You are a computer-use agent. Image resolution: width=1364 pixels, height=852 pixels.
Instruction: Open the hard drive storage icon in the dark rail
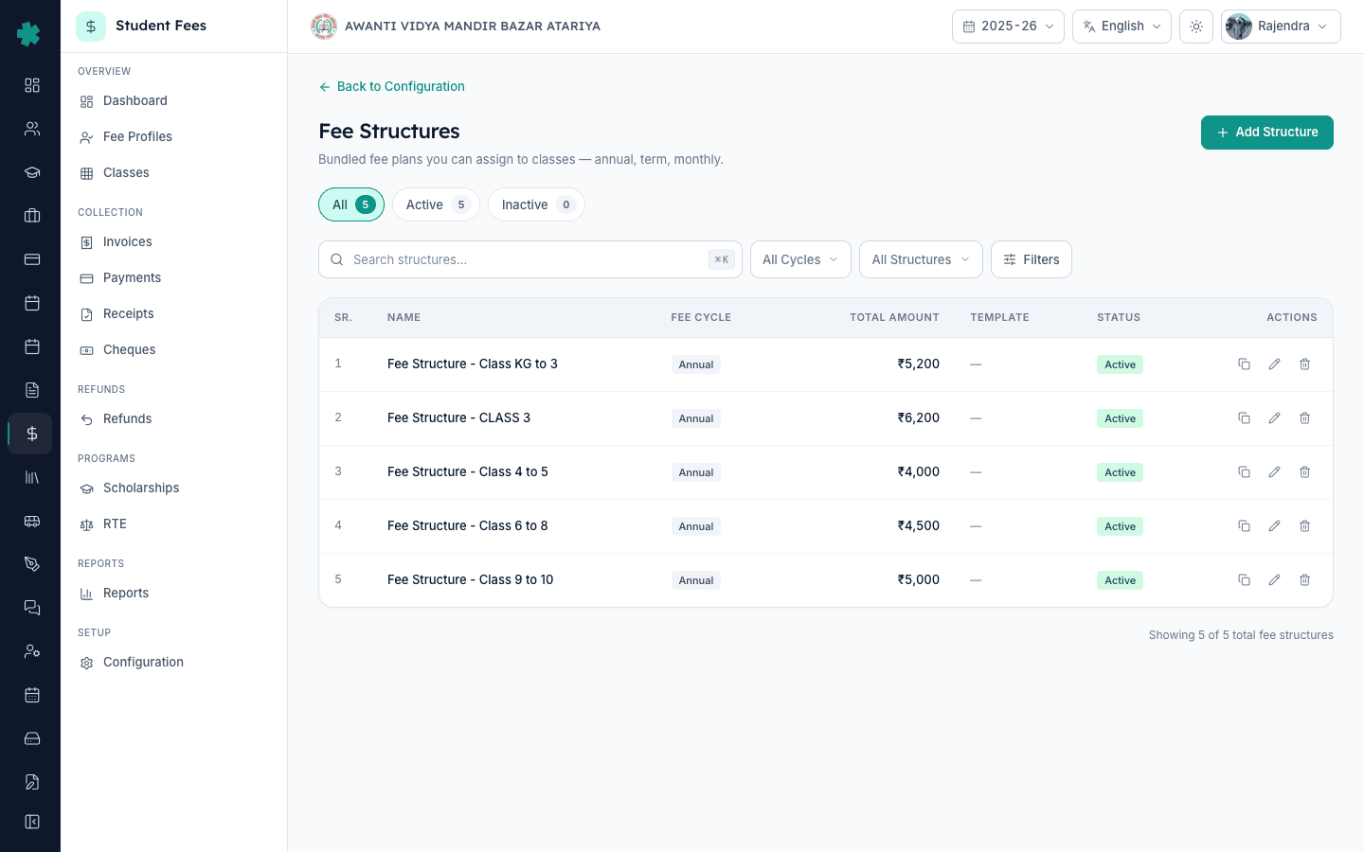32,738
